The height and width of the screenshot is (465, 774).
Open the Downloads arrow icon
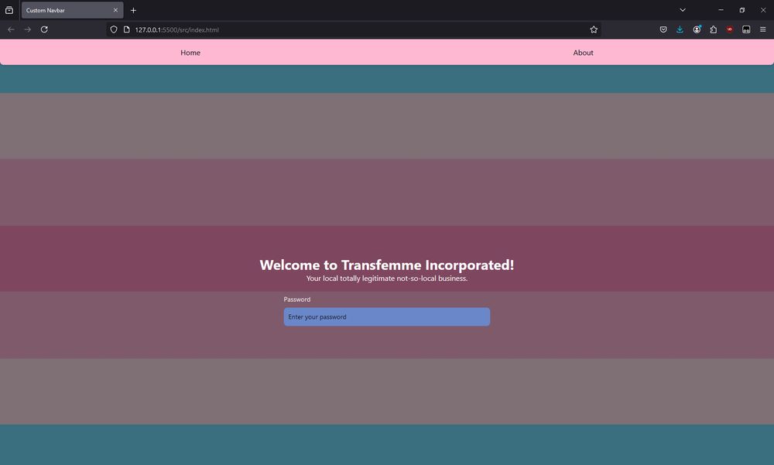pyautogui.click(x=680, y=29)
